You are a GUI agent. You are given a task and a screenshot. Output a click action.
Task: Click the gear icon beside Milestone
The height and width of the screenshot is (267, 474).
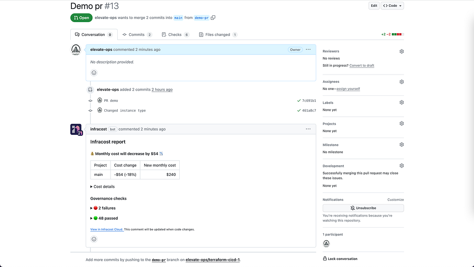click(x=401, y=145)
